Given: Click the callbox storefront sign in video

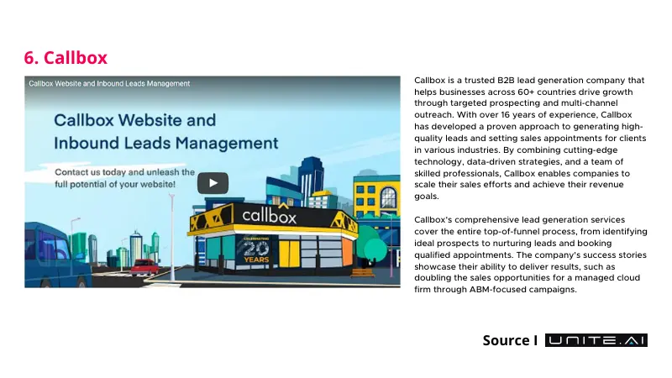Looking at the screenshot, I should (269, 216).
